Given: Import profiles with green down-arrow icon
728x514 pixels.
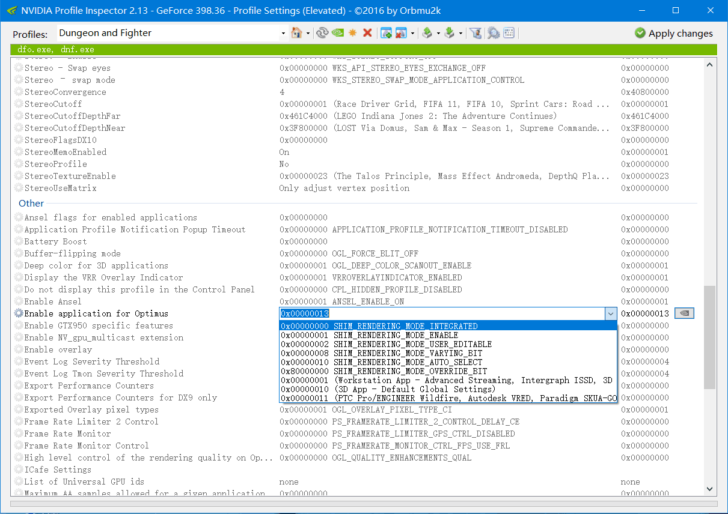Looking at the screenshot, I should click(450, 33).
